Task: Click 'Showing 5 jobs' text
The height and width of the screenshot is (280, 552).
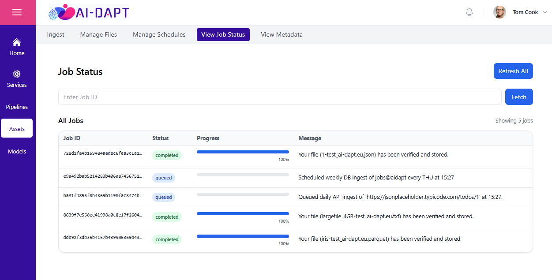Action: pos(514,121)
